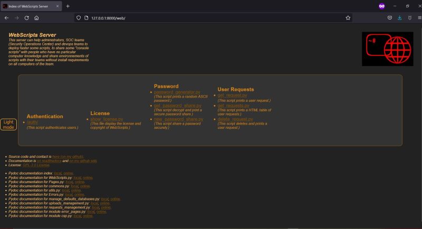This screenshot has height=229, width=422.
Task: Open online Pydoc for utils.py
Action: coord(76,190)
